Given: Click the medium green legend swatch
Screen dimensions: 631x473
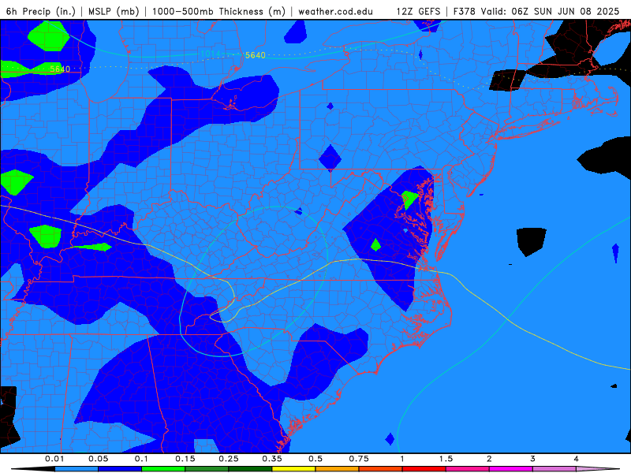Looking at the screenshot, I should tap(207, 469).
